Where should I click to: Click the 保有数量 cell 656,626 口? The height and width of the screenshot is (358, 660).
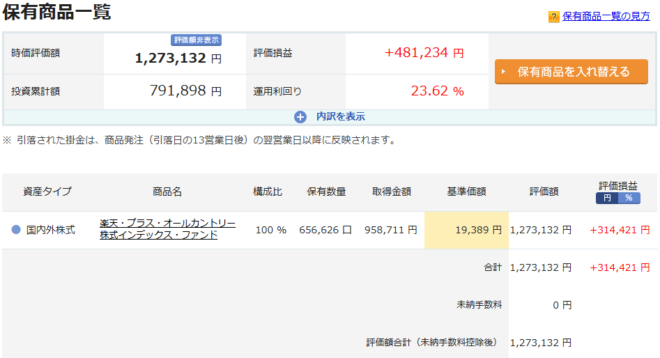coord(325,230)
